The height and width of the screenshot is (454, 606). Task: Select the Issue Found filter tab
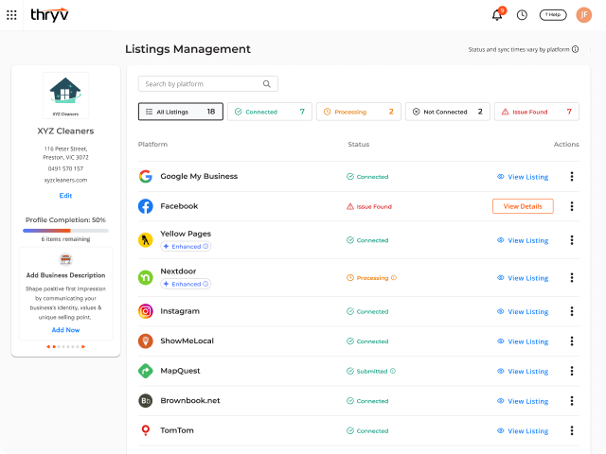[x=537, y=112]
